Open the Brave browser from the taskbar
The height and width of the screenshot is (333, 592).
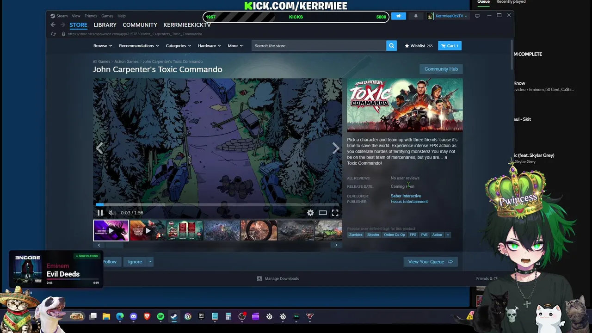pyautogui.click(x=147, y=316)
